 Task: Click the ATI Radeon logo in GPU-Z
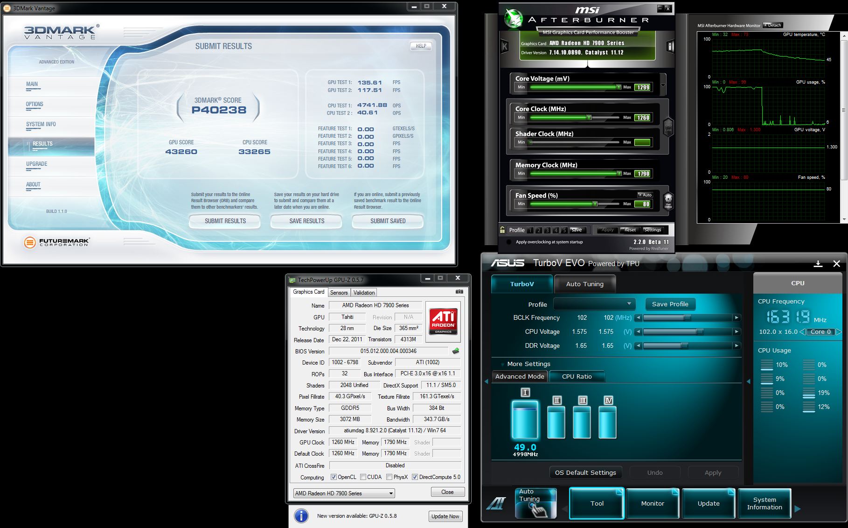[443, 322]
